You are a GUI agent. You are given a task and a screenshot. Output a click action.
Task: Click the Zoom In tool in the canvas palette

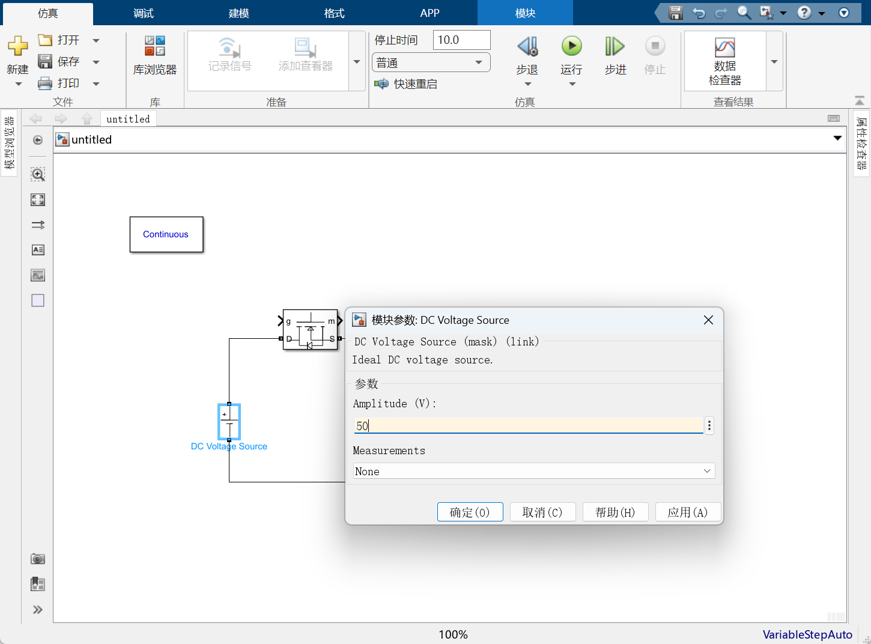click(x=38, y=174)
